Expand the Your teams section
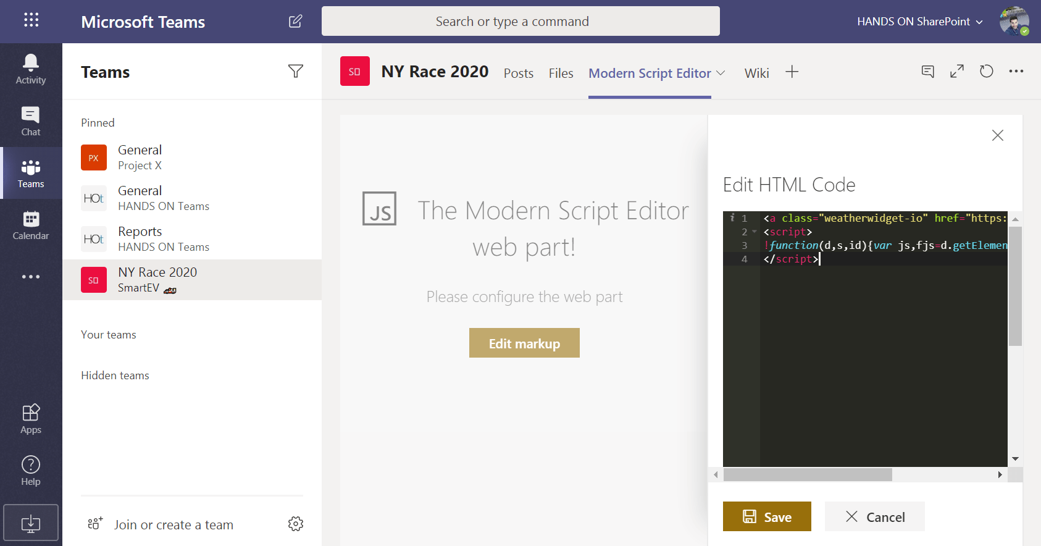 click(109, 335)
